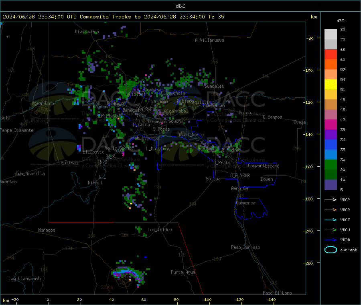Viewport: 361px width, 305px height.
Task: Click the Paso_Barroso map label
Action: (x=245, y=247)
